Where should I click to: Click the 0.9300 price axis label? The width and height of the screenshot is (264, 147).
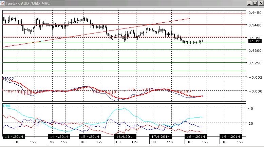(x=255, y=50)
